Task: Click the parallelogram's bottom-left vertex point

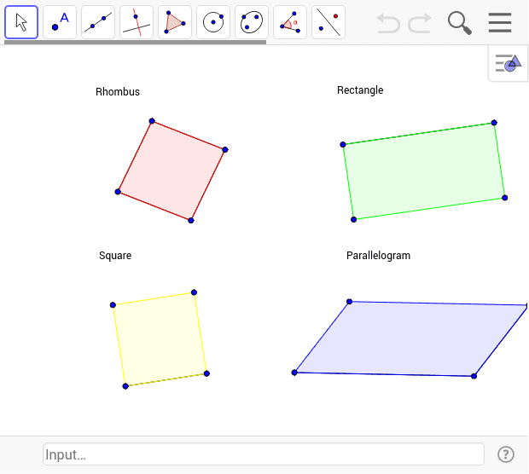Action: coord(294,373)
